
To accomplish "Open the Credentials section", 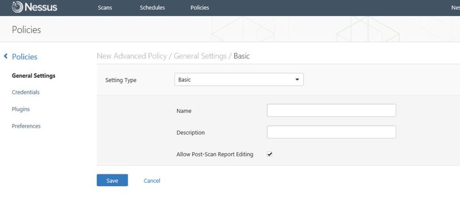I will (25, 92).
